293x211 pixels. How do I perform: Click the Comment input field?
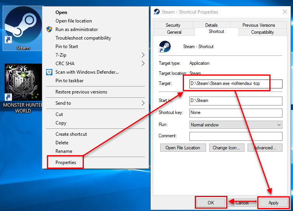tap(236, 136)
